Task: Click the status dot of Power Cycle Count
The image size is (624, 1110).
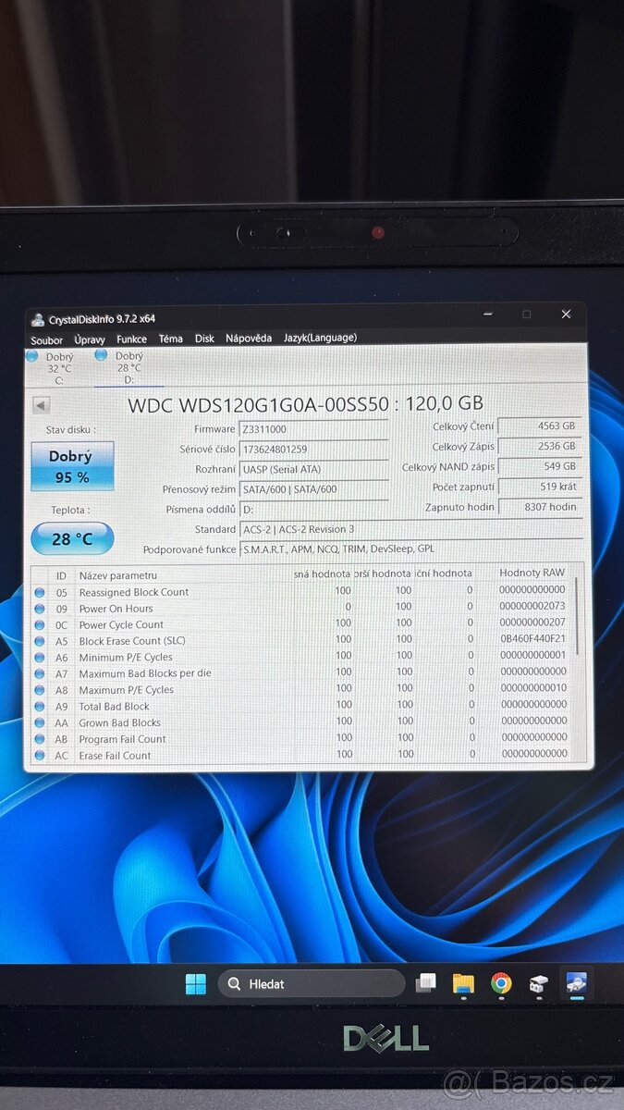Action: point(40,625)
